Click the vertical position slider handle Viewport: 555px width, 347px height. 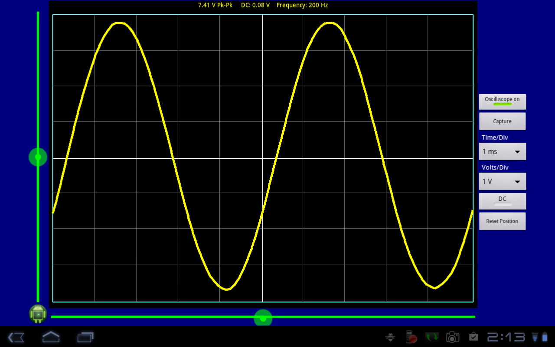coord(38,157)
